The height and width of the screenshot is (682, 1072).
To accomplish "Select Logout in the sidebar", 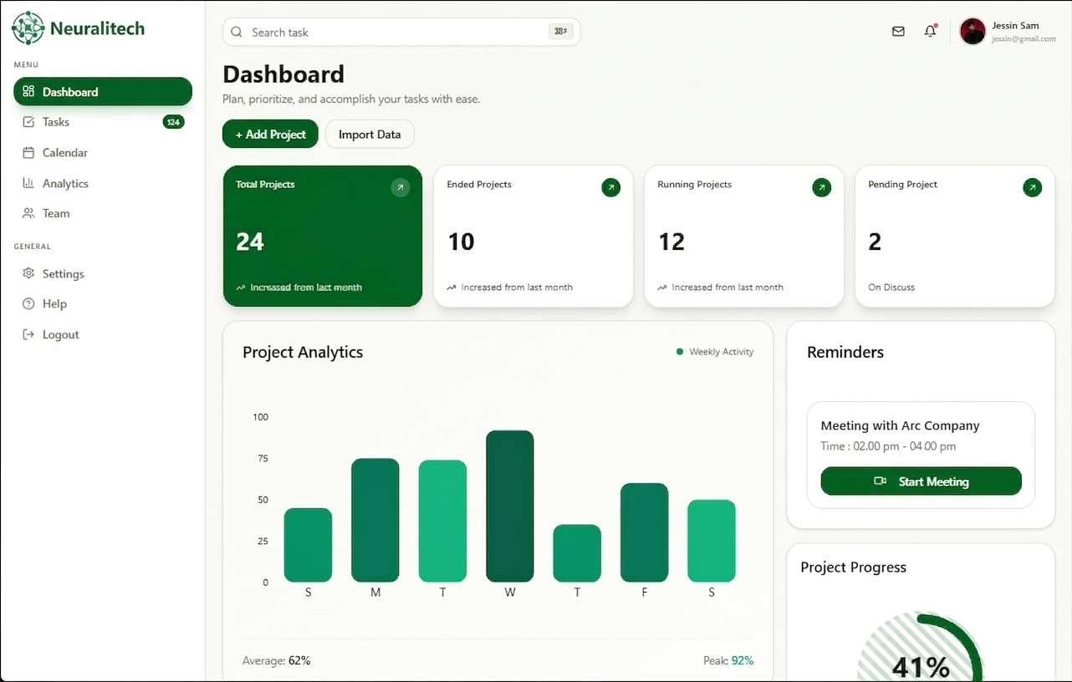I will (103, 334).
